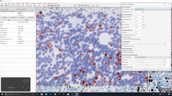Open Microsoft Edge from taskbar
The width and height of the screenshot is (172, 96).
pyautogui.click(x=51, y=94)
